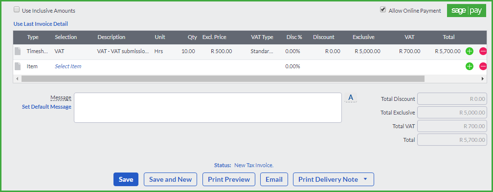Image resolution: width=493 pixels, height=192 pixels.
Task: Click the Selection column header
Action: (x=66, y=37)
